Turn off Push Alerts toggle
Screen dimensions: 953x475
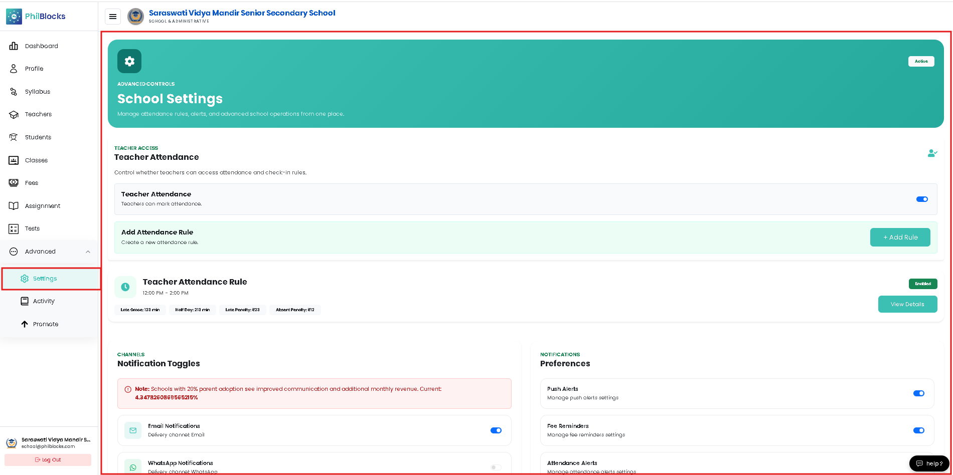coord(919,393)
